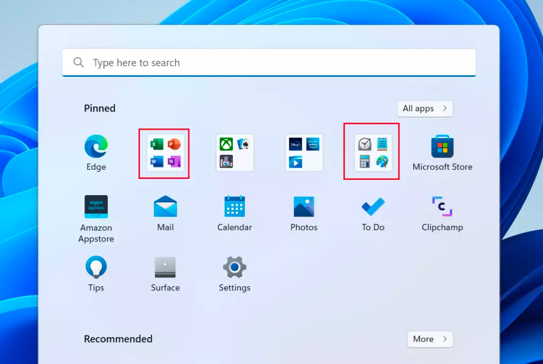Launch Microsoft Store
This screenshot has height=364, width=543.
442,153
